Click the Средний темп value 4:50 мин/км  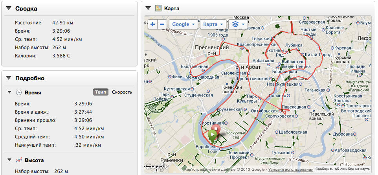point(89,137)
